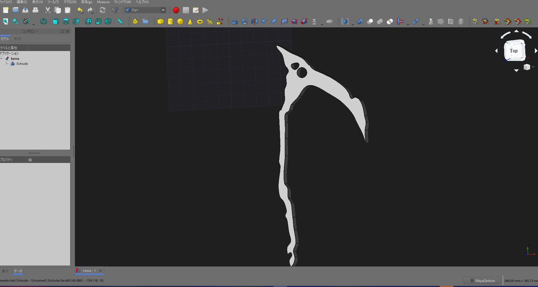Create a Cone primitive

[x=190, y=21]
